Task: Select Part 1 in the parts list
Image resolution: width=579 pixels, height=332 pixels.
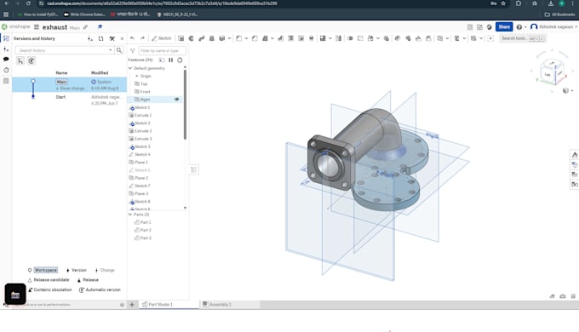Action: click(143, 222)
